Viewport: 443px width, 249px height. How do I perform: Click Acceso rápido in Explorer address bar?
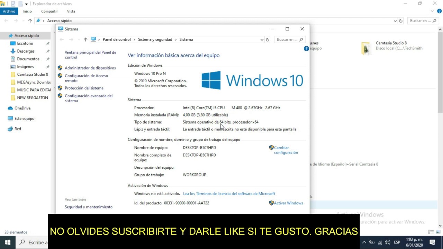click(60, 21)
